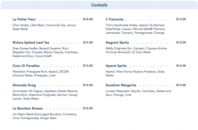Click the Almande Grog ingredients description
The height and width of the screenshot is (130, 198).
coord(45,95)
